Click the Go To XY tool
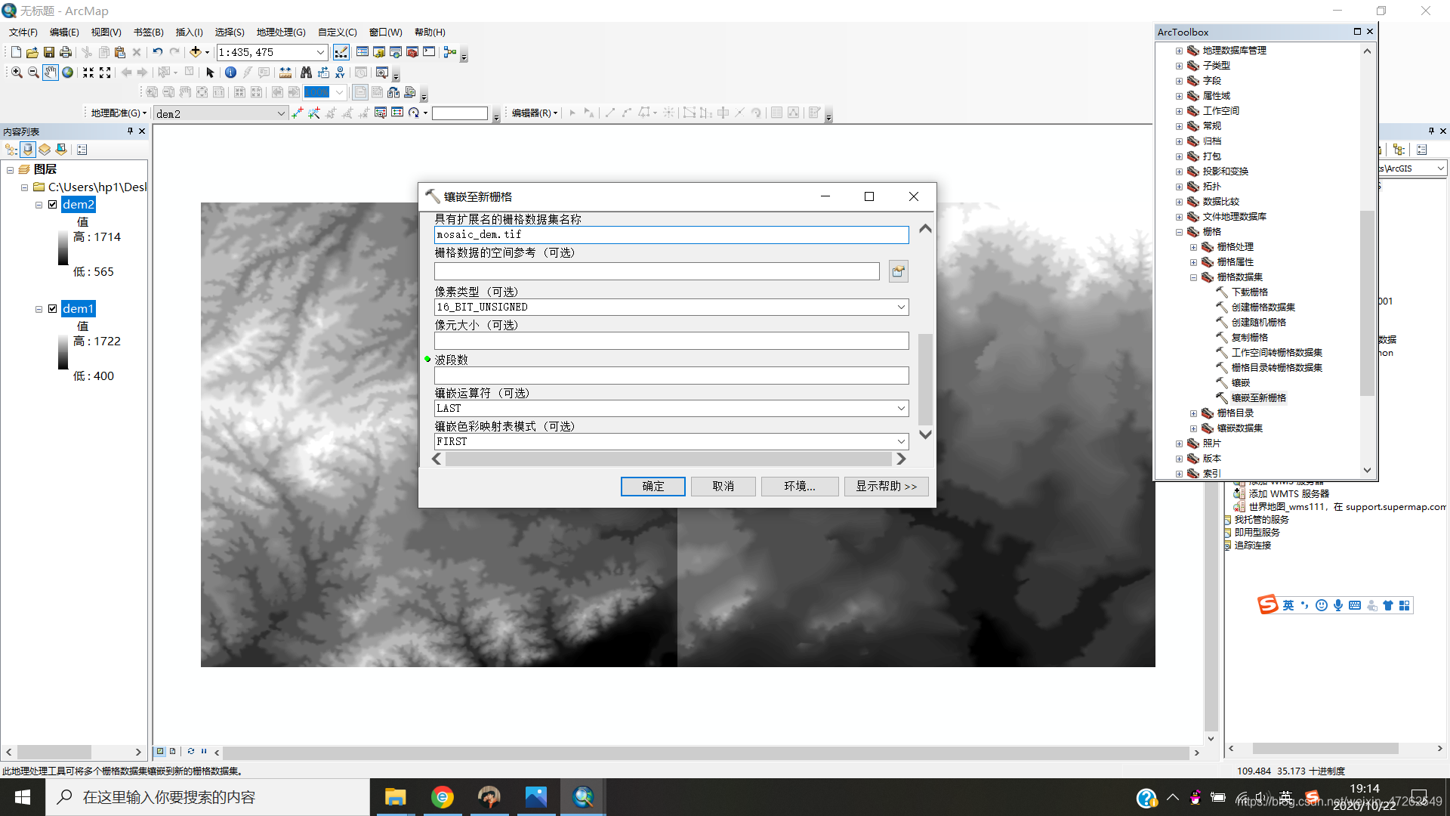The width and height of the screenshot is (1450, 816). pyautogui.click(x=340, y=73)
